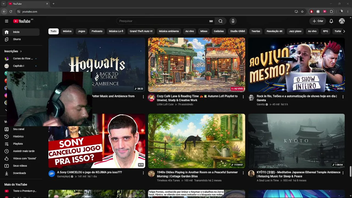
Task: Open Shorts in sidebar
Action: click(21, 39)
